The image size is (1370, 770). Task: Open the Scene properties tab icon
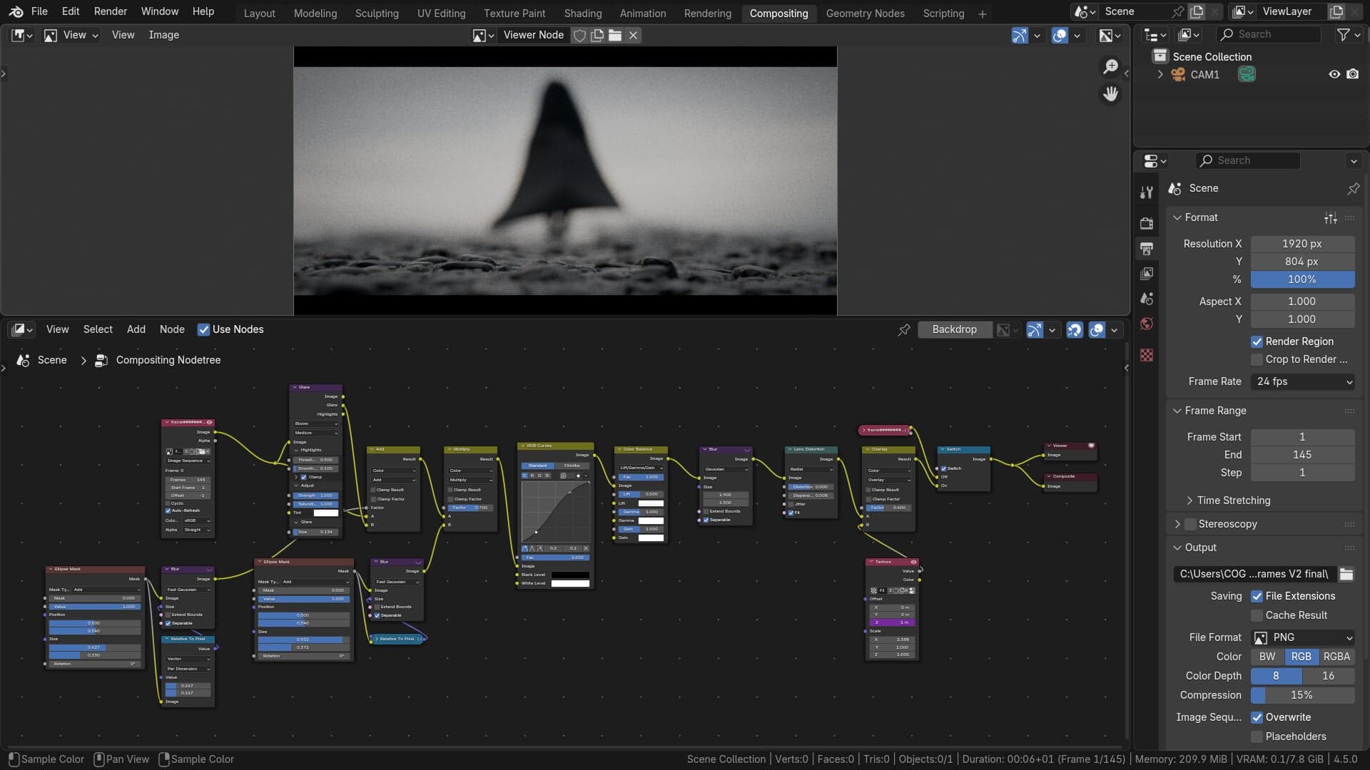click(1147, 299)
